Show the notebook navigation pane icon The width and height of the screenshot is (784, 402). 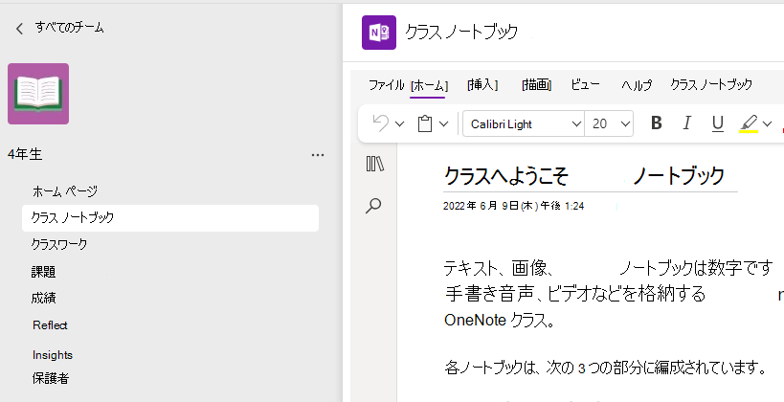[x=374, y=164]
